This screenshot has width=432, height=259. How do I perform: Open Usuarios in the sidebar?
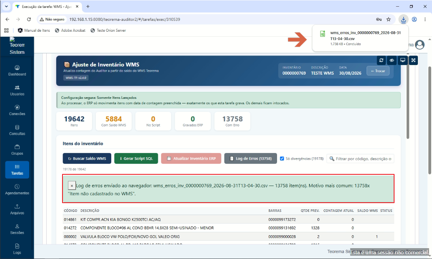(x=17, y=91)
